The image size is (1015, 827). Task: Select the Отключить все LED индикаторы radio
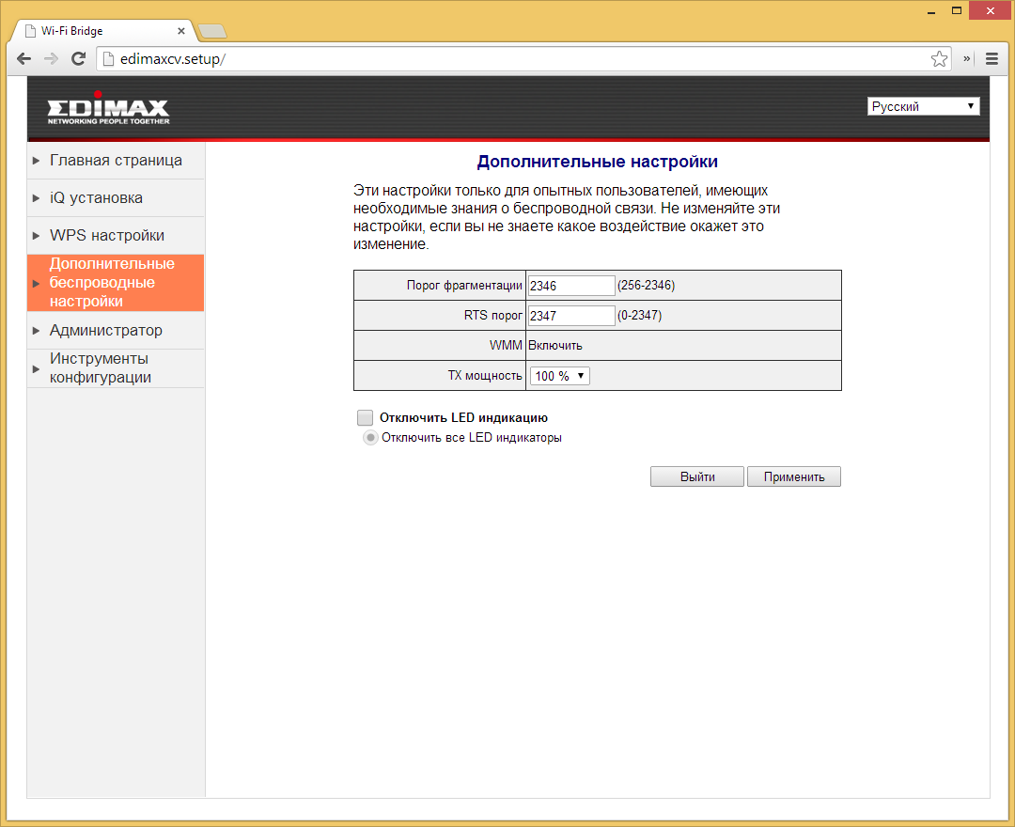[x=370, y=438]
